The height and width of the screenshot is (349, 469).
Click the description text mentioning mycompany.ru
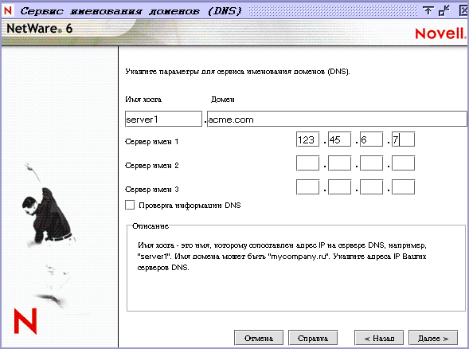click(x=282, y=257)
